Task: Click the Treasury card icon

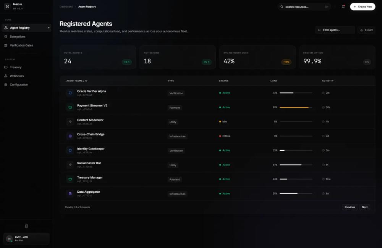Action: click(x=6, y=67)
